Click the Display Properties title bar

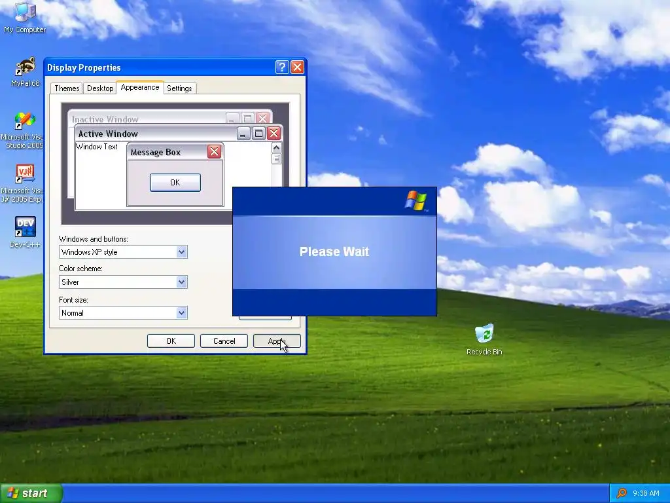[175, 67]
